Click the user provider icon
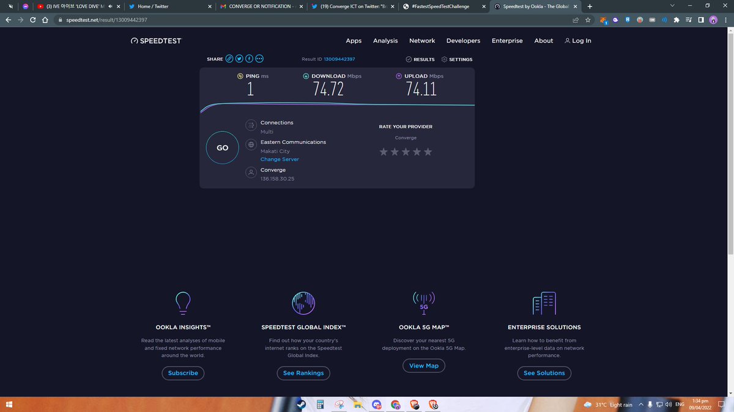734x412 pixels. coord(250,173)
